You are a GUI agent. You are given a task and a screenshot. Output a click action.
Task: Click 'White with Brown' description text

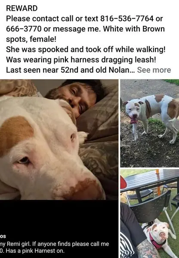(134, 29)
